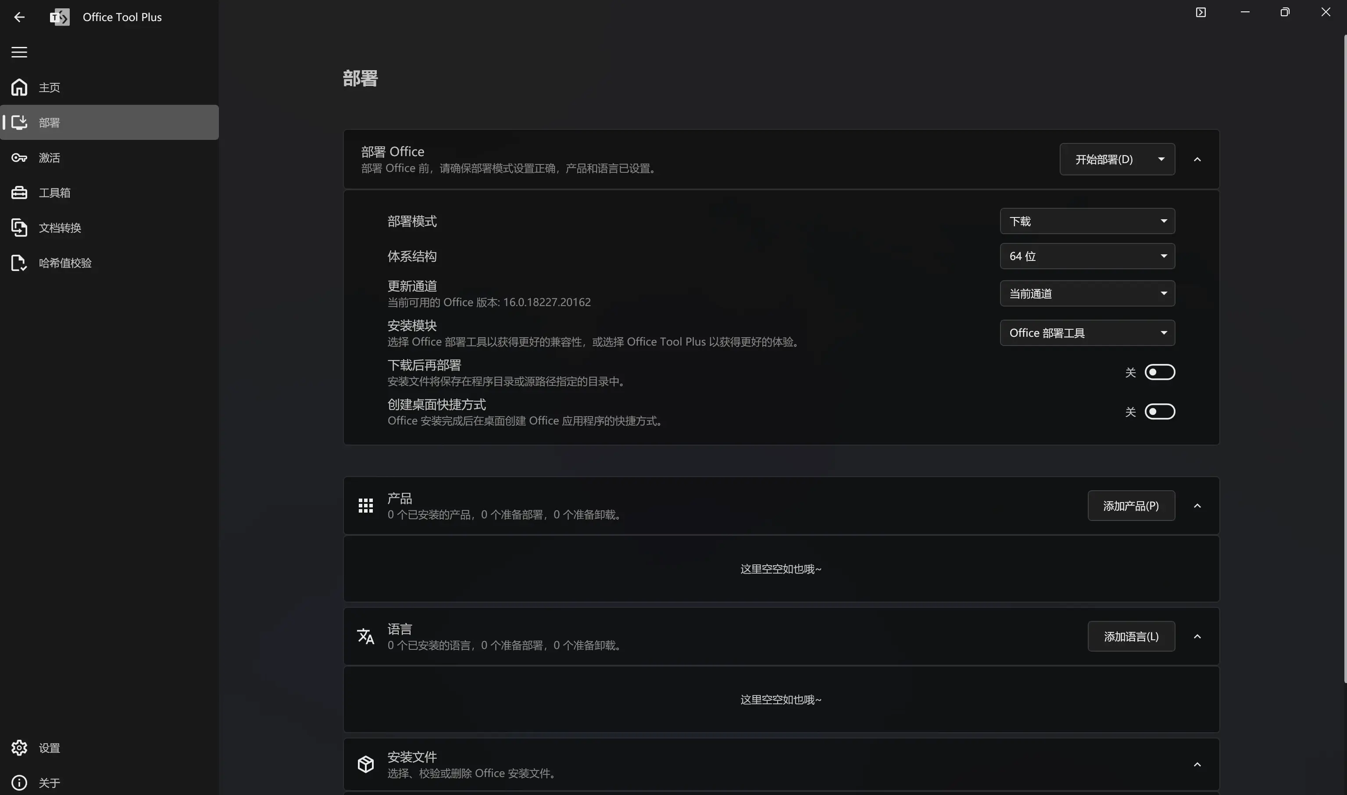Click the gear icon beside 设置

(19, 748)
